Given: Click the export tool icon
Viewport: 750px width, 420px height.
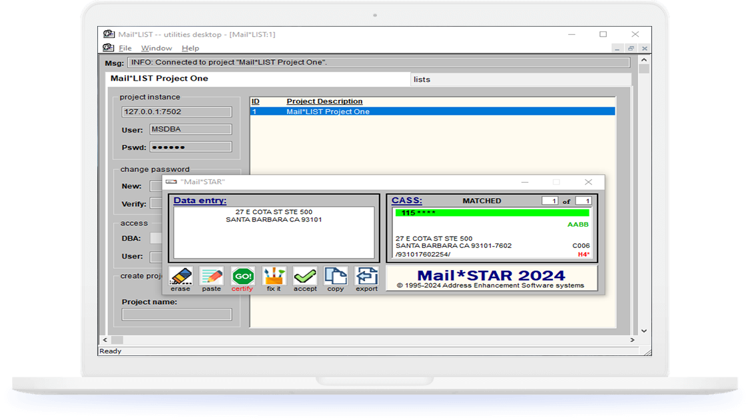Looking at the screenshot, I should tap(367, 276).
